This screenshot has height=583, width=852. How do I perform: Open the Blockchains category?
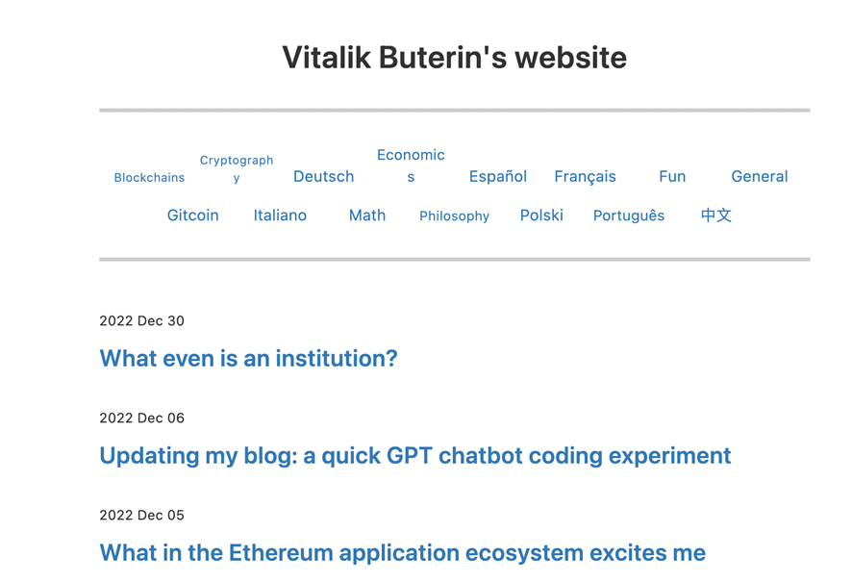pos(149,177)
